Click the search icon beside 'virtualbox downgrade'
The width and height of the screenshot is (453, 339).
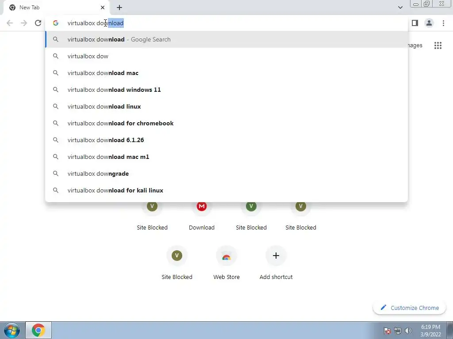(55, 173)
